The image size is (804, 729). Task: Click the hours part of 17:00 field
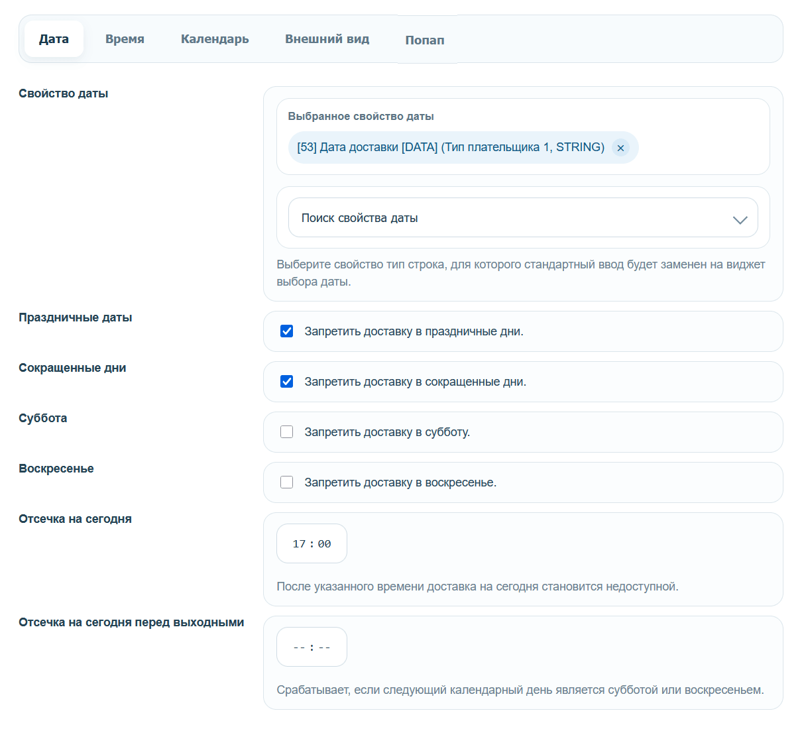(299, 544)
